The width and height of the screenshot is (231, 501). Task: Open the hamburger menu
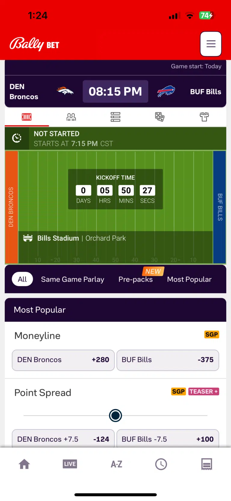[x=211, y=44]
